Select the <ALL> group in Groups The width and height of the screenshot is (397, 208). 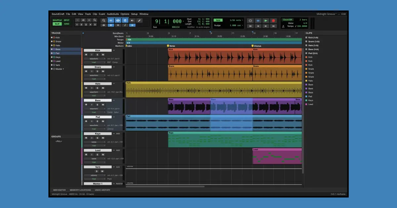click(59, 141)
